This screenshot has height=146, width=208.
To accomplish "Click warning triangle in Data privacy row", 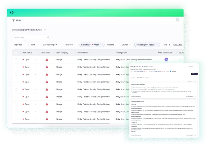I will (47, 60).
